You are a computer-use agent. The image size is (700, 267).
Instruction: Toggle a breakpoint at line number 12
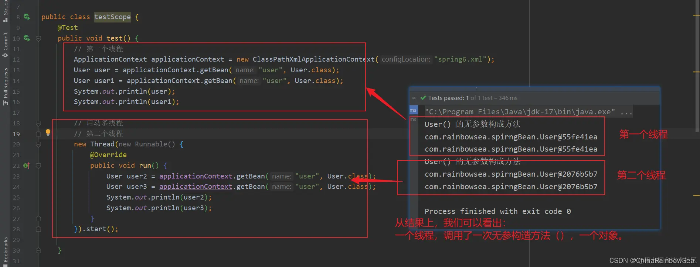tap(16, 59)
